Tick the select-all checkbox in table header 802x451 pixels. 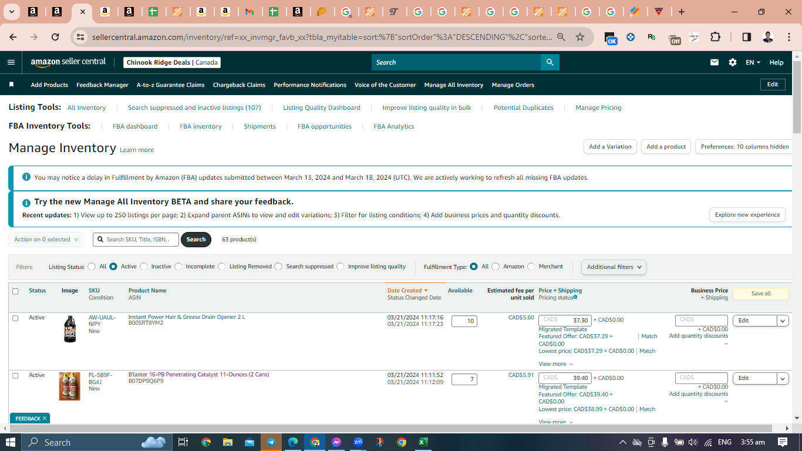click(15, 291)
